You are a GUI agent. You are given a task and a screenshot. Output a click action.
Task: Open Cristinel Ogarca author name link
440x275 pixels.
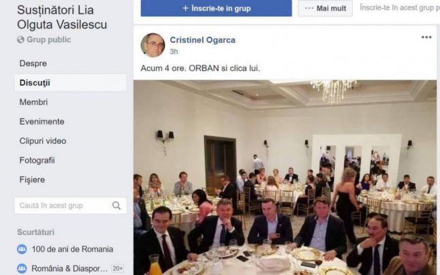pyautogui.click(x=202, y=40)
